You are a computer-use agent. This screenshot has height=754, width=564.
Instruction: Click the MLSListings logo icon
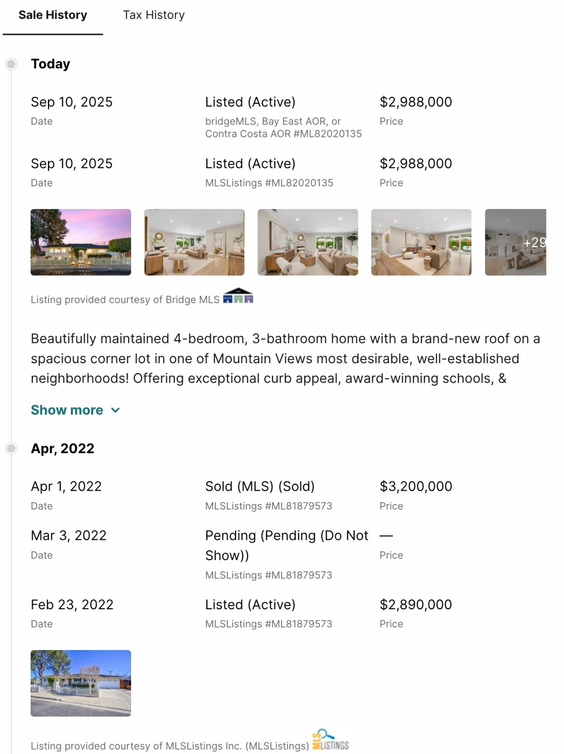pyautogui.click(x=331, y=740)
